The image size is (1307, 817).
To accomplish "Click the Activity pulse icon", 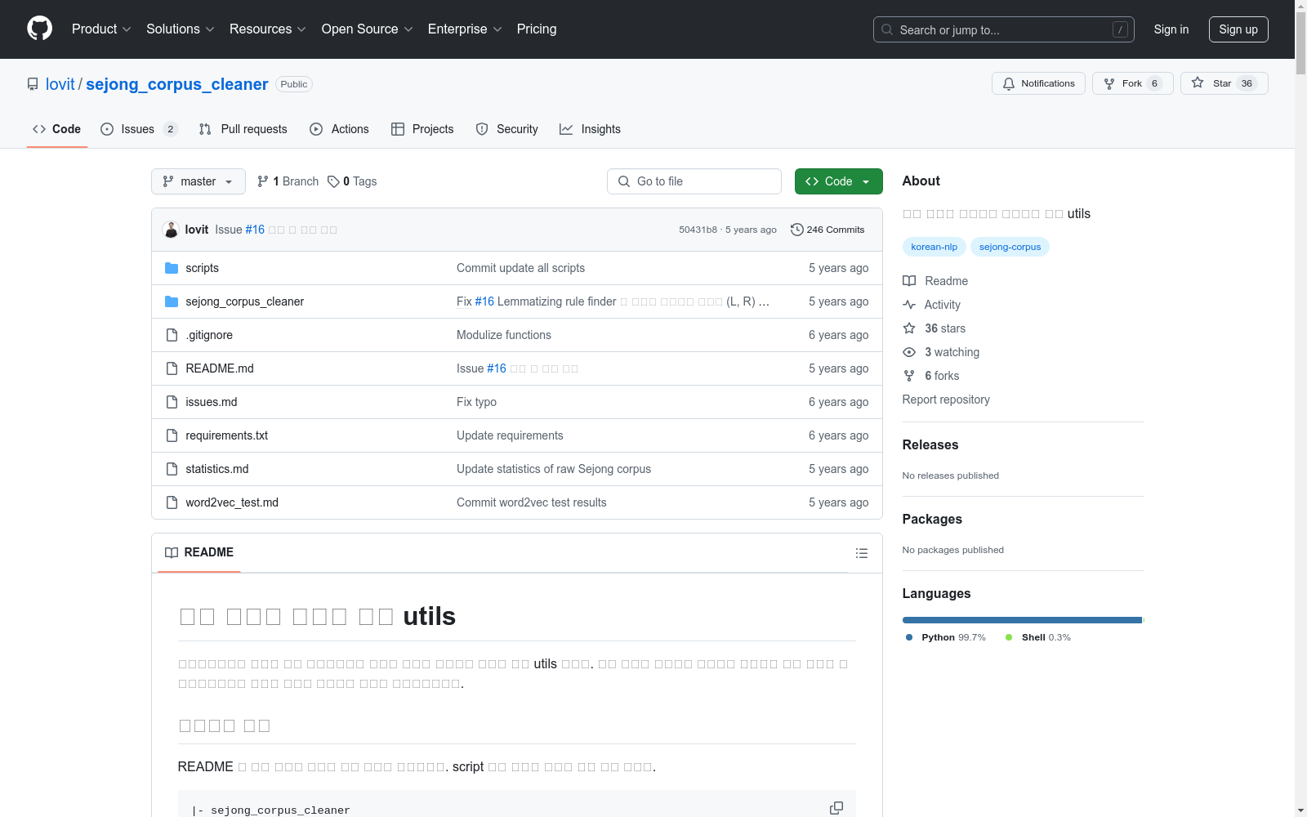I will click(909, 305).
